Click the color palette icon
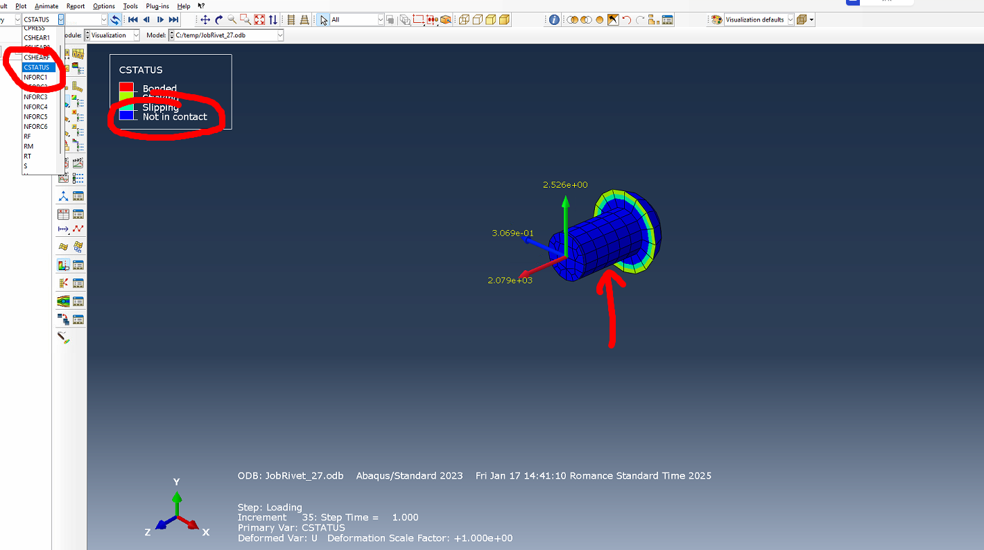Viewport: 984px width, 550px height. pyautogui.click(x=717, y=19)
